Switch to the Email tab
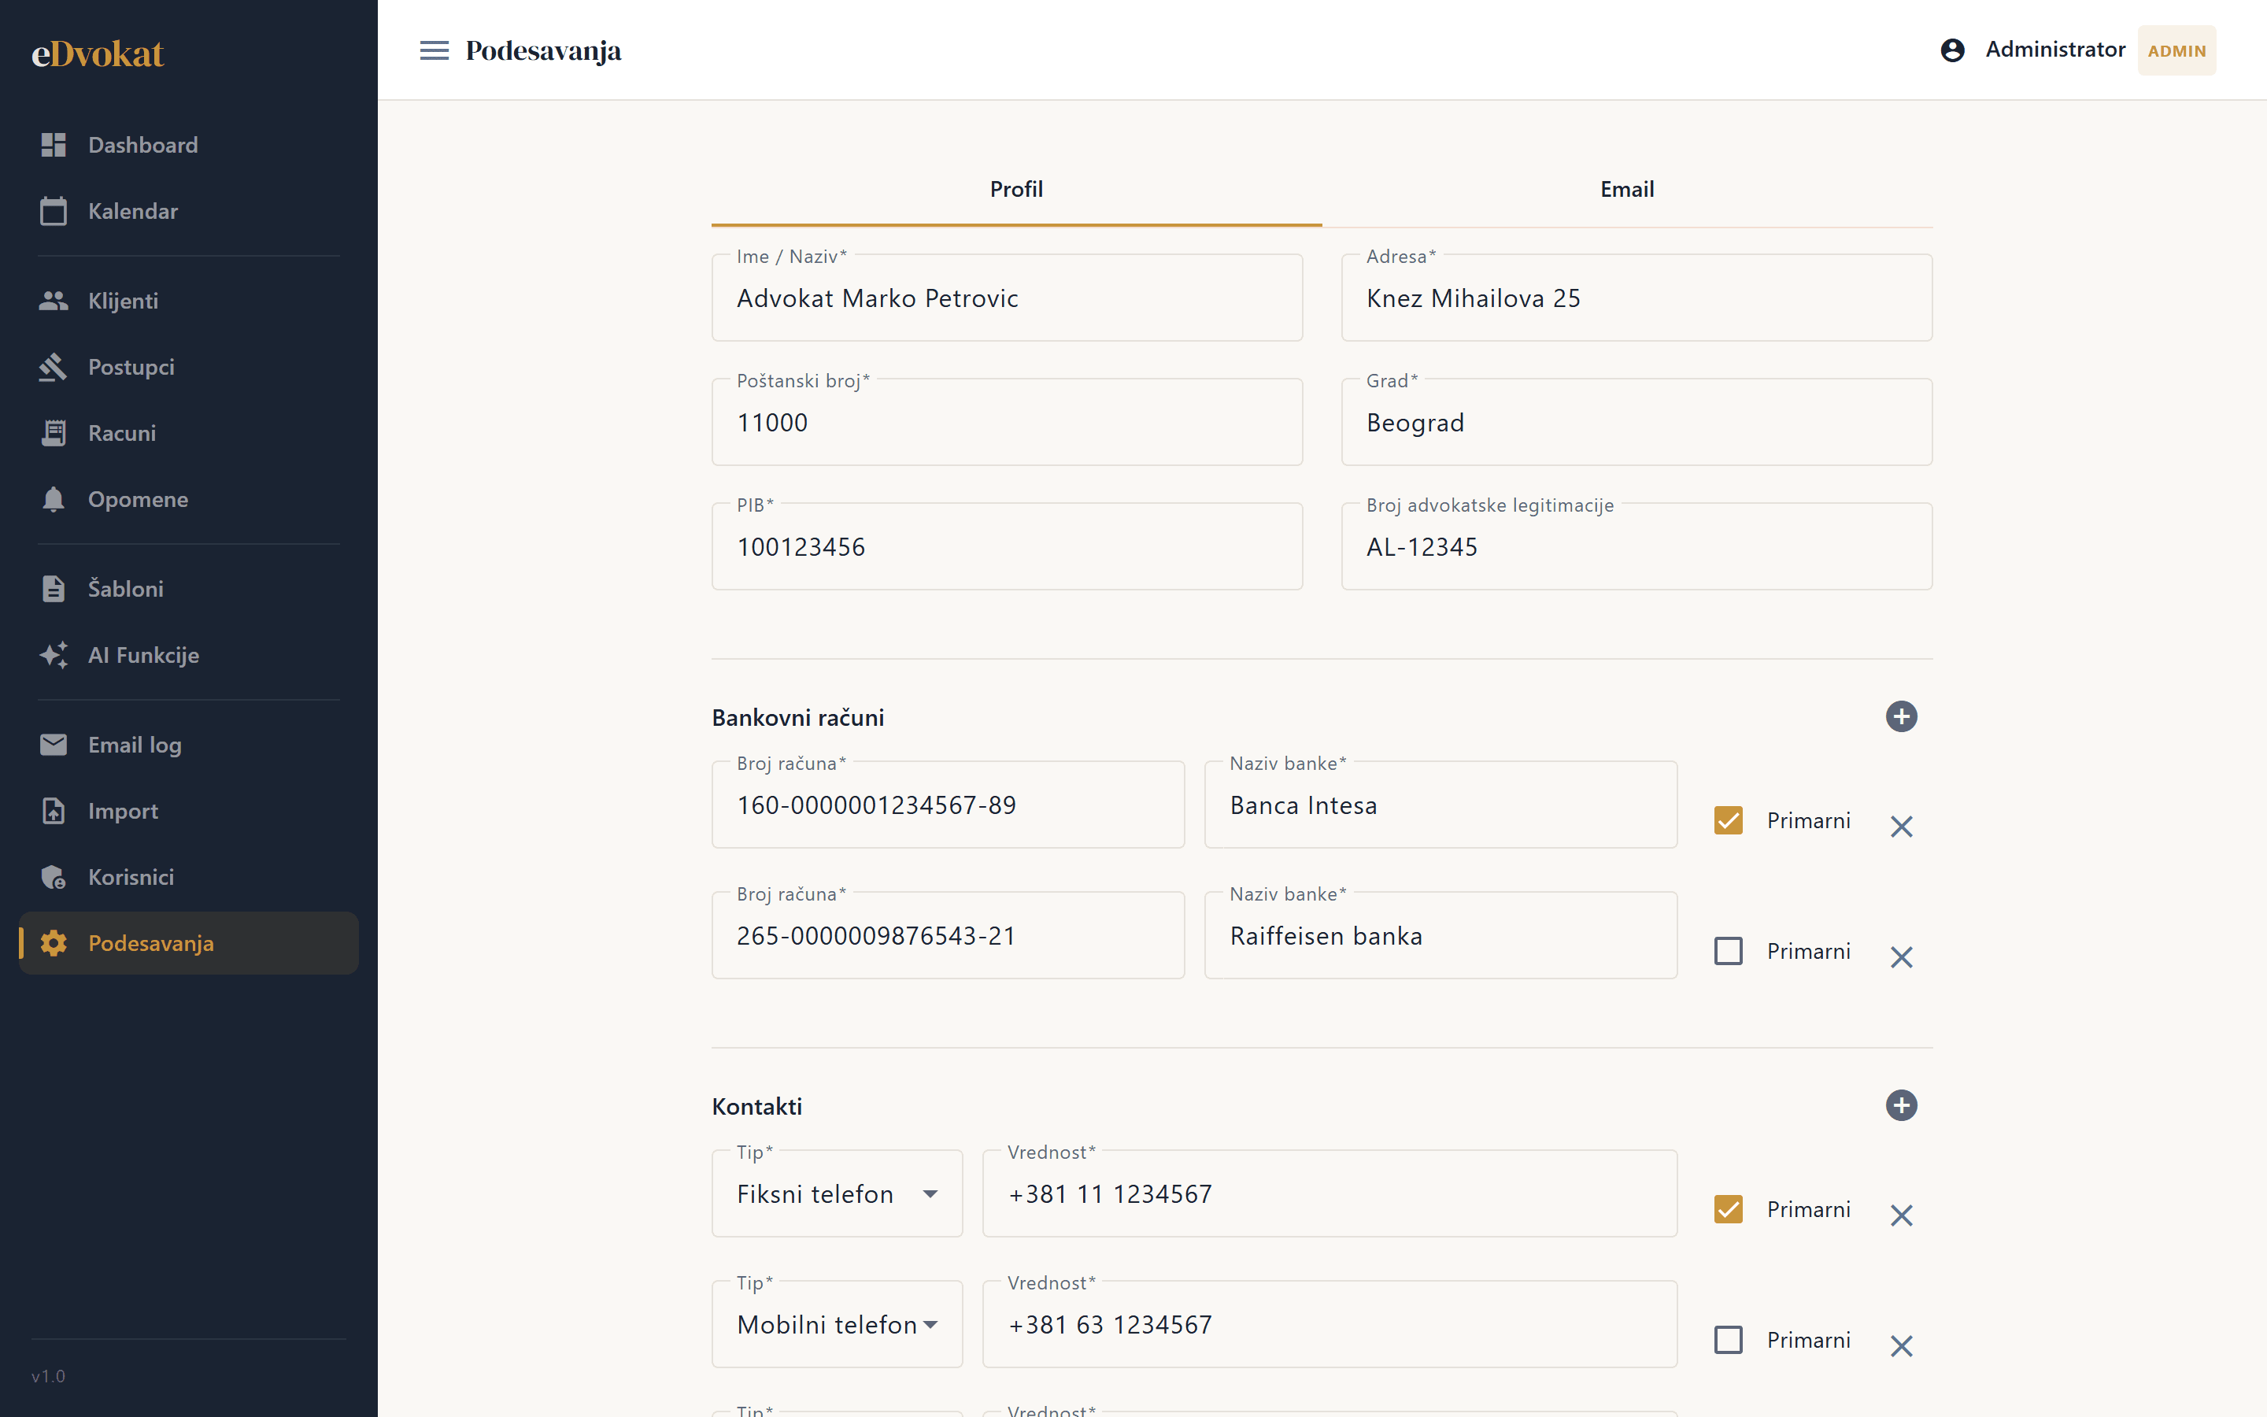The image size is (2267, 1417). [1627, 189]
